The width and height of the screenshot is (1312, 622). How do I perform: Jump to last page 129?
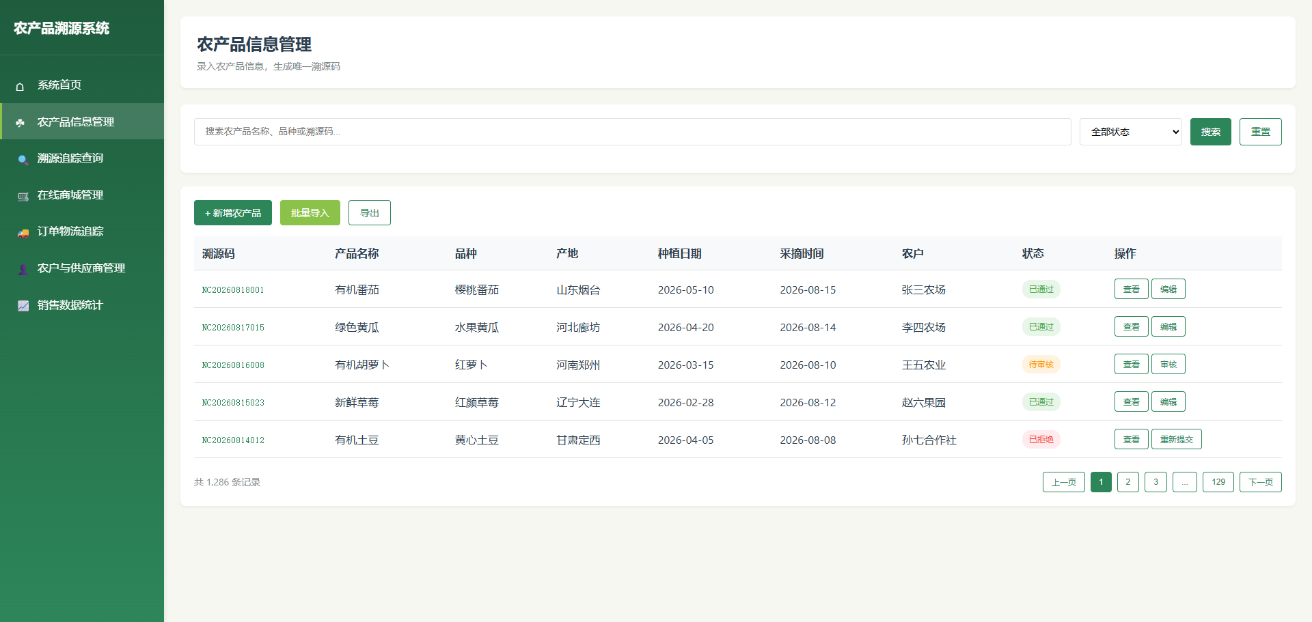(1218, 482)
